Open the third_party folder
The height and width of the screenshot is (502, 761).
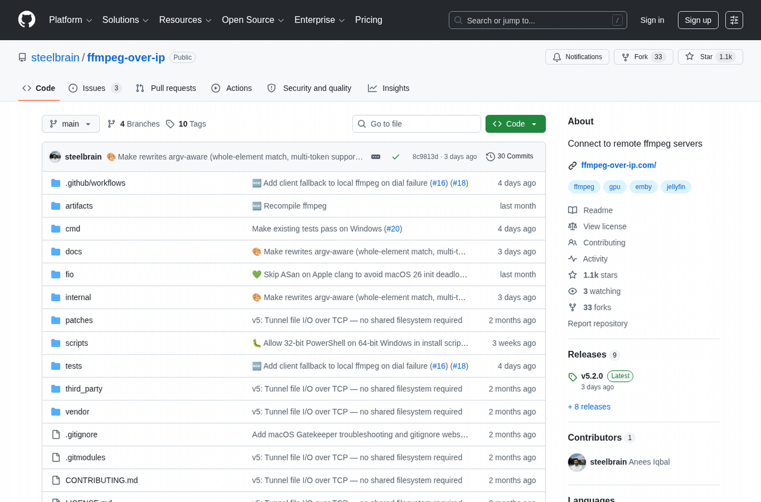tap(84, 389)
